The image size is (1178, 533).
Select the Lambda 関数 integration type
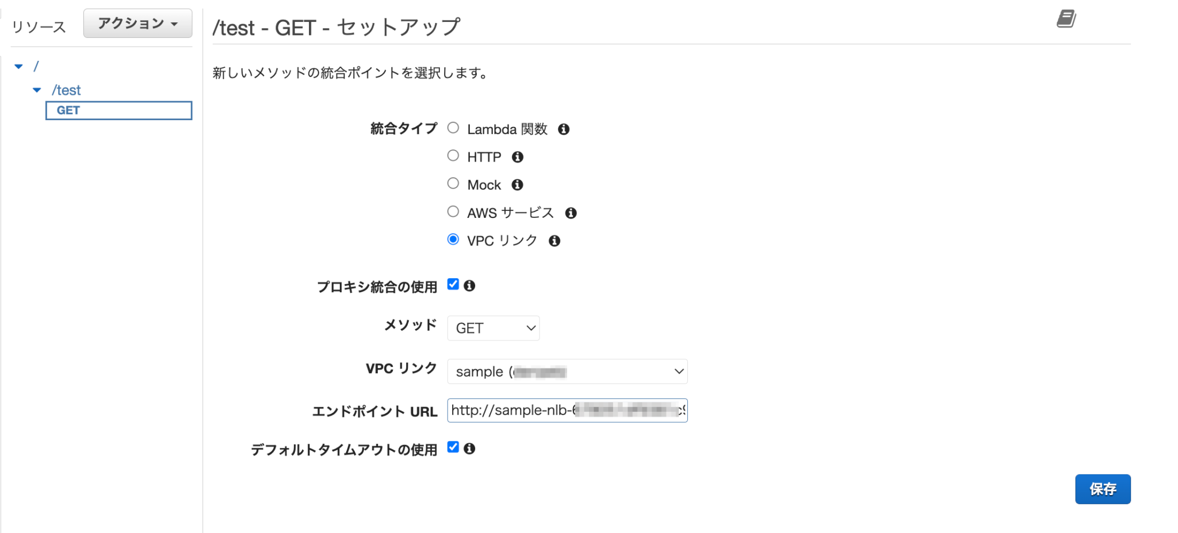click(x=453, y=128)
